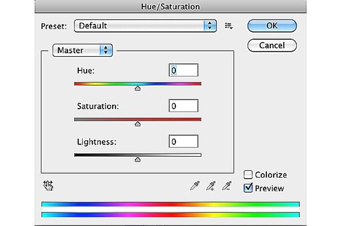Click the upper color spectrum bar
The image size is (339, 226).
coord(170,204)
